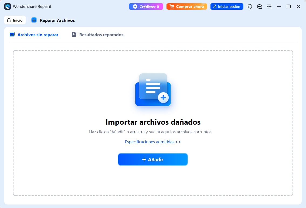Open the Inicio section
The image size is (306, 208).
[x=15, y=20]
